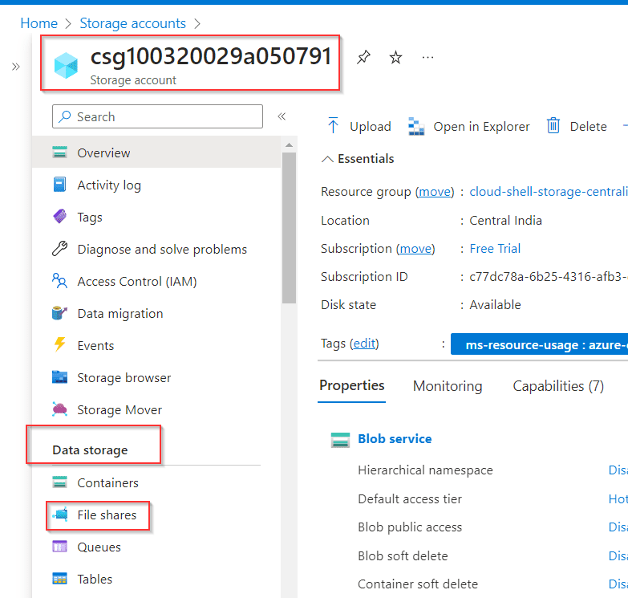The width and height of the screenshot is (628, 598).
Task: Switch to Capabilities (7) tab
Action: [x=558, y=386]
